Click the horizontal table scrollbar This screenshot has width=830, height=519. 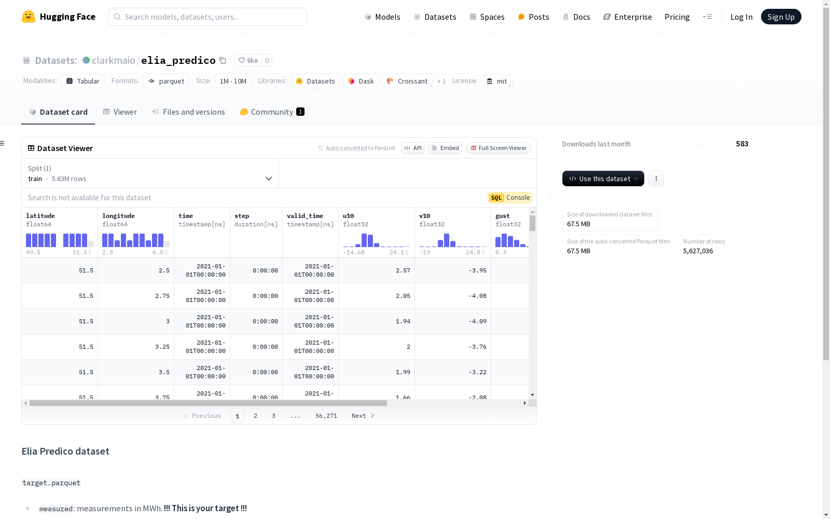click(x=208, y=403)
